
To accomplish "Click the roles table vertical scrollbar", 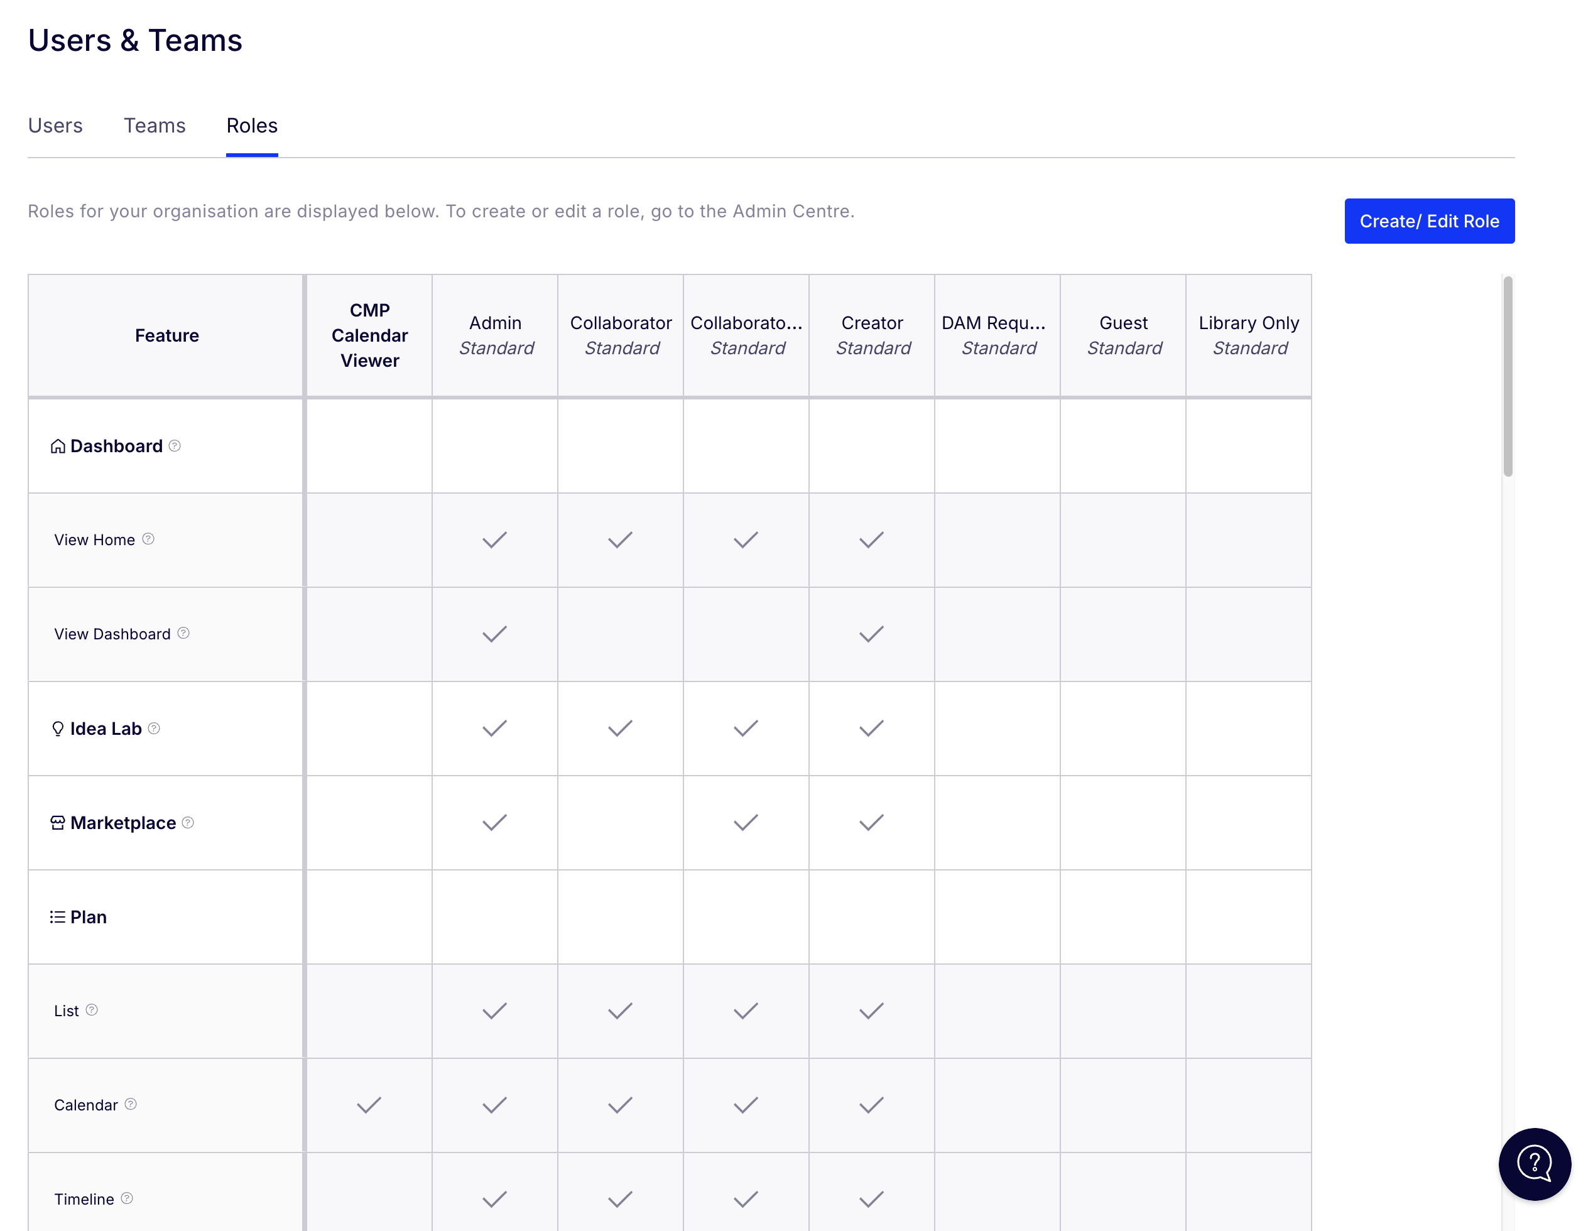I will tap(1508, 376).
